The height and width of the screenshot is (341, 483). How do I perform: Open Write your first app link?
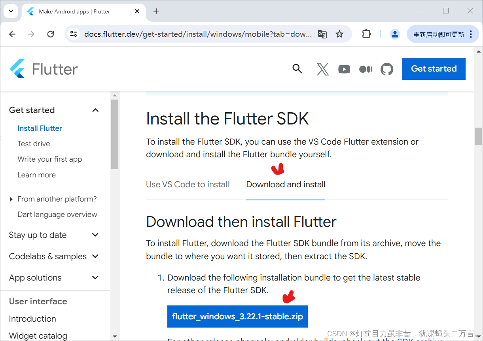tap(50, 159)
